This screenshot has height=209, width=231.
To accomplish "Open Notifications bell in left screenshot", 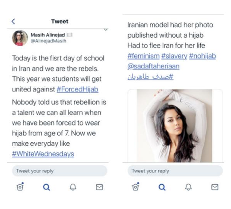I will pyautogui.click(x=73, y=187).
